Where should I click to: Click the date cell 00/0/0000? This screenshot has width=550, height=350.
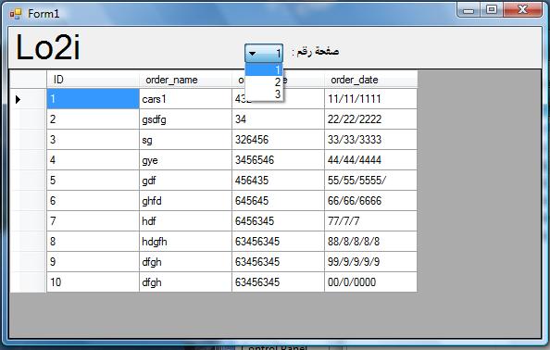(370, 282)
